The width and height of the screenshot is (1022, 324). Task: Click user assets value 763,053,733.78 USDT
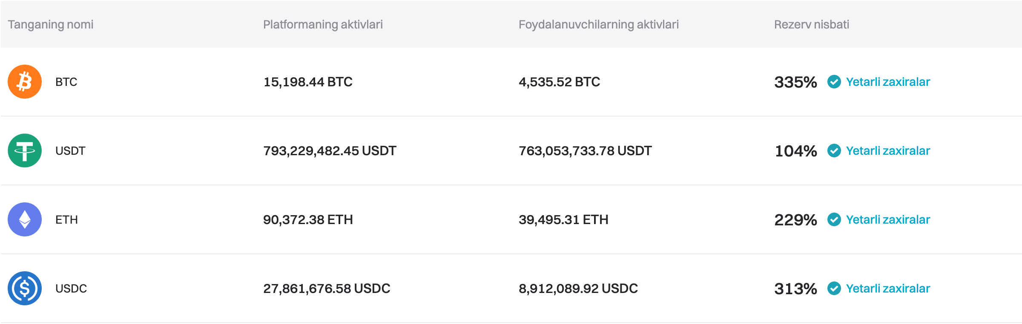(x=585, y=151)
